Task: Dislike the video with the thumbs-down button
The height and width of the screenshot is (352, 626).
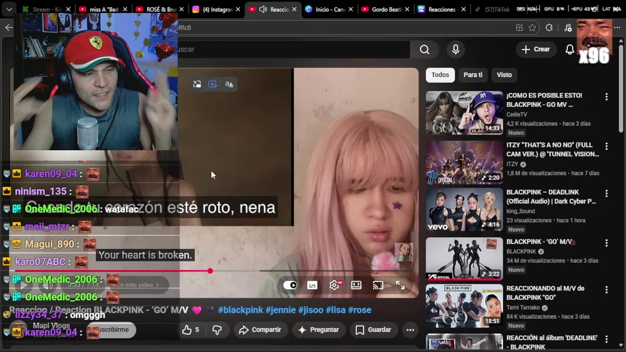Action: pyautogui.click(x=218, y=330)
